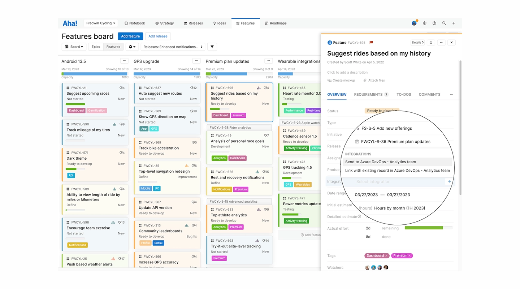Open the Notebook menu
This screenshot has width=520, height=289.
pyautogui.click(x=135, y=23)
